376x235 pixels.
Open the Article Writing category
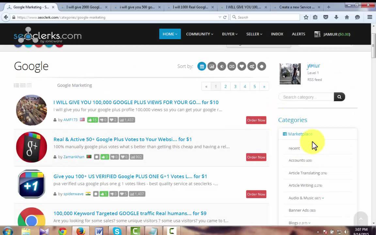[305, 185]
